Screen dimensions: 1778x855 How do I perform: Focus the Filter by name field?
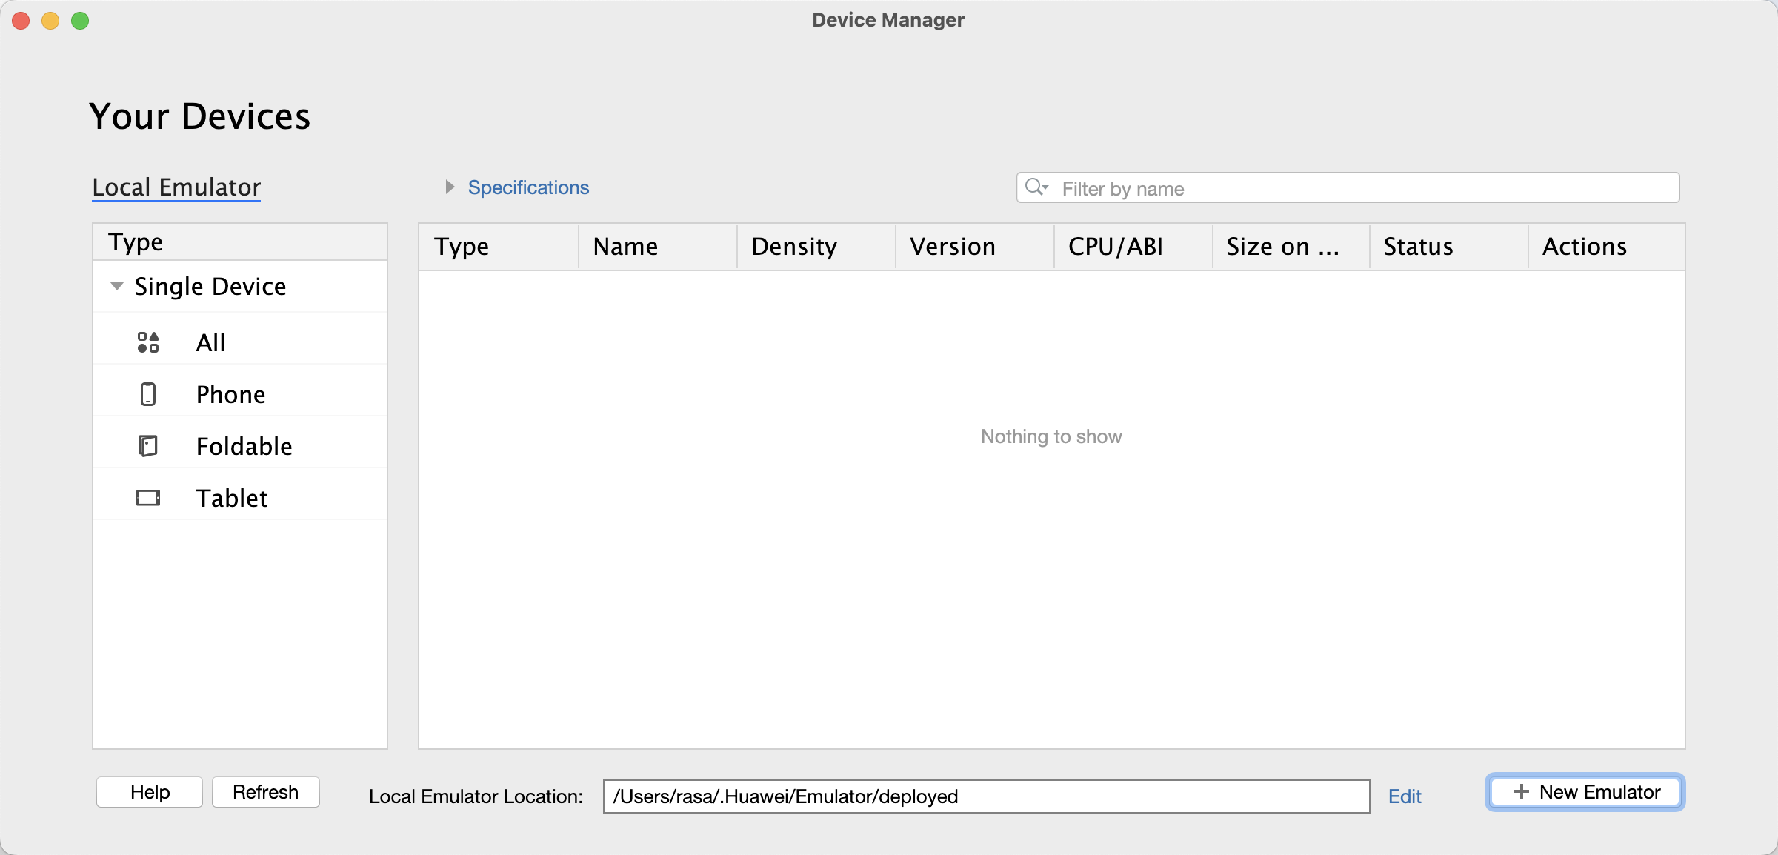coord(1363,188)
